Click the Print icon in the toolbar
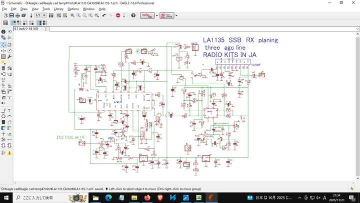This screenshot has height=203, width=360. tap(18, 16)
